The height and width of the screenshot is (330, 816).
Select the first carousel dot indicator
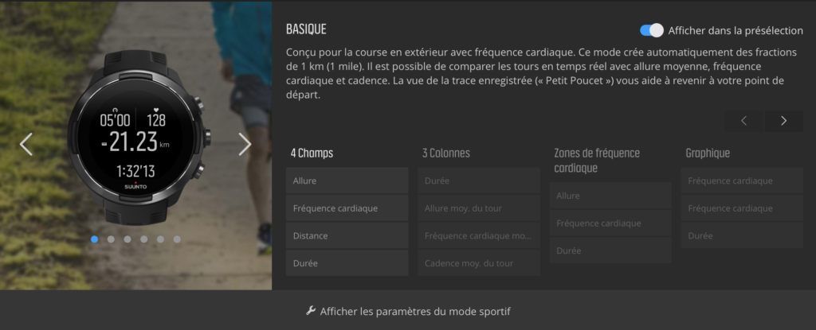click(95, 239)
